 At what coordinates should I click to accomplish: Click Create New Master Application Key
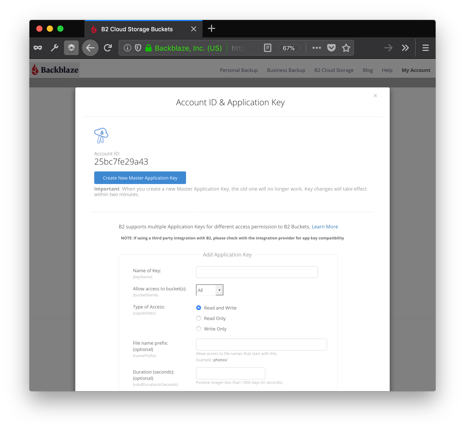click(x=140, y=178)
